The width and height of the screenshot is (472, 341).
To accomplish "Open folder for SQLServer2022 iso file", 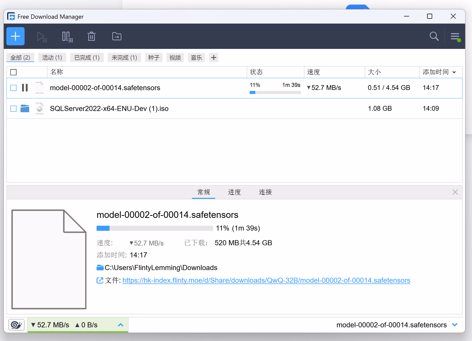I will [25, 108].
